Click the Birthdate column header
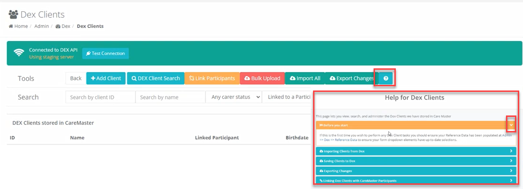Image resolution: width=523 pixels, height=189 pixels. pyautogui.click(x=297, y=138)
